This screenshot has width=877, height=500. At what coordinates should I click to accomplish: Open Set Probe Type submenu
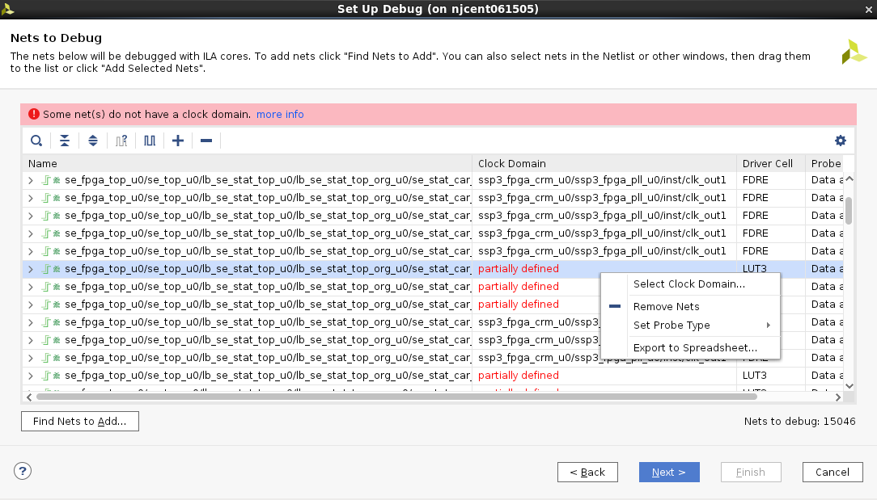pyautogui.click(x=672, y=326)
